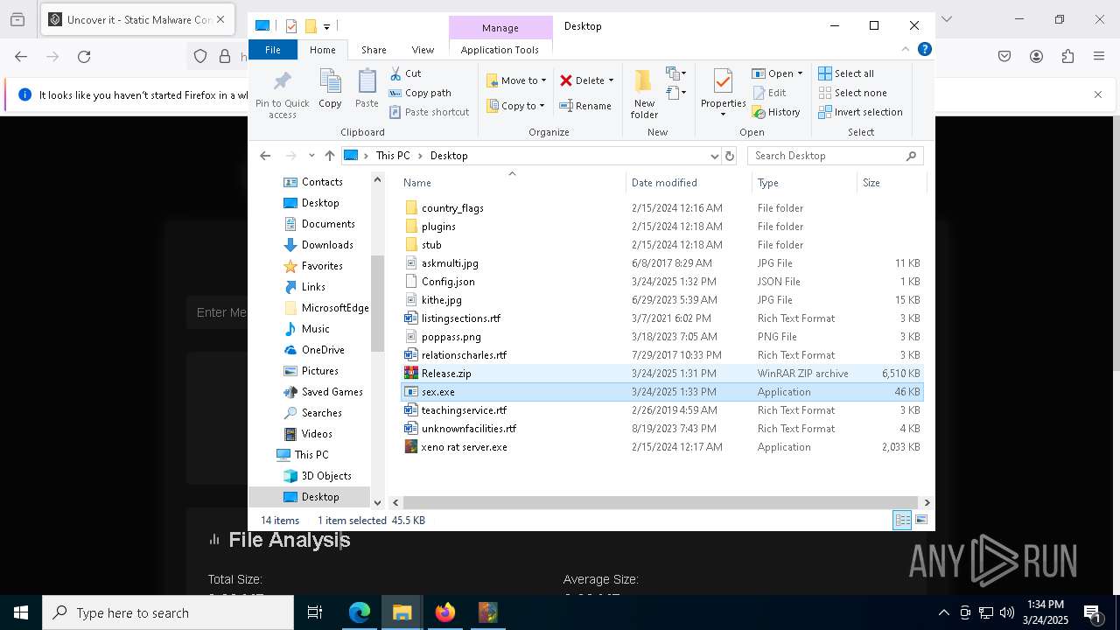Reload page in Firefox window
Screen dimensions: 1120x630
pos(84,57)
